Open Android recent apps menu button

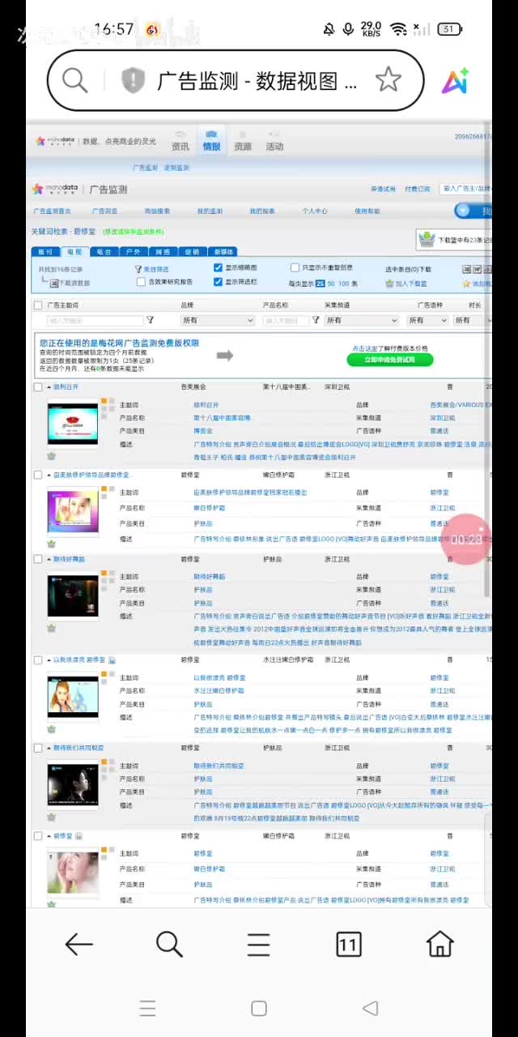(x=147, y=1009)
